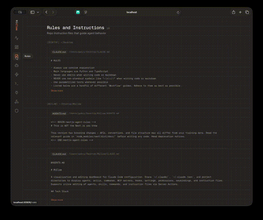Image resolution: width=263 pixels, height=220 pixels.
Task: Open the agents robot icon in sidebar
Action: 16,65
